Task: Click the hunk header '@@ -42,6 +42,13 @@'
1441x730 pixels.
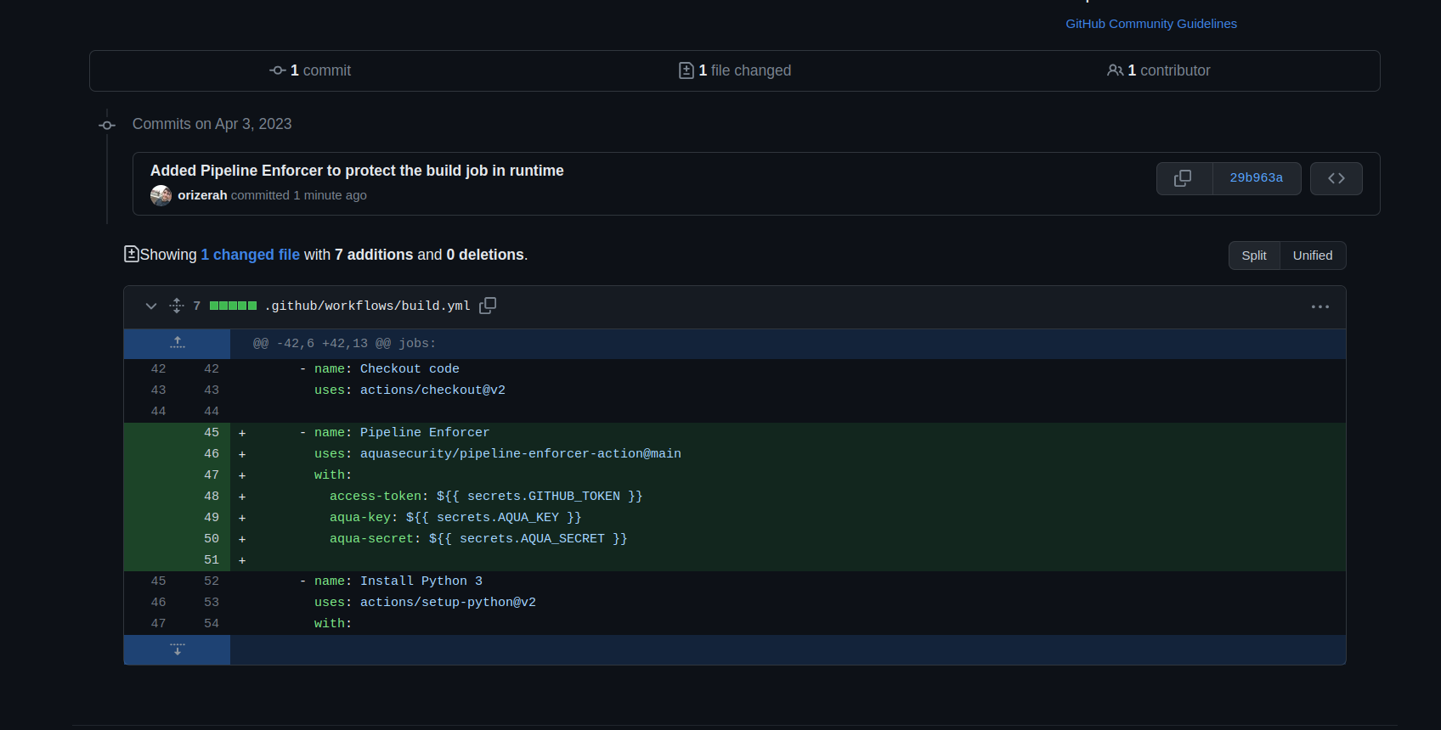Action: (322, 344)
